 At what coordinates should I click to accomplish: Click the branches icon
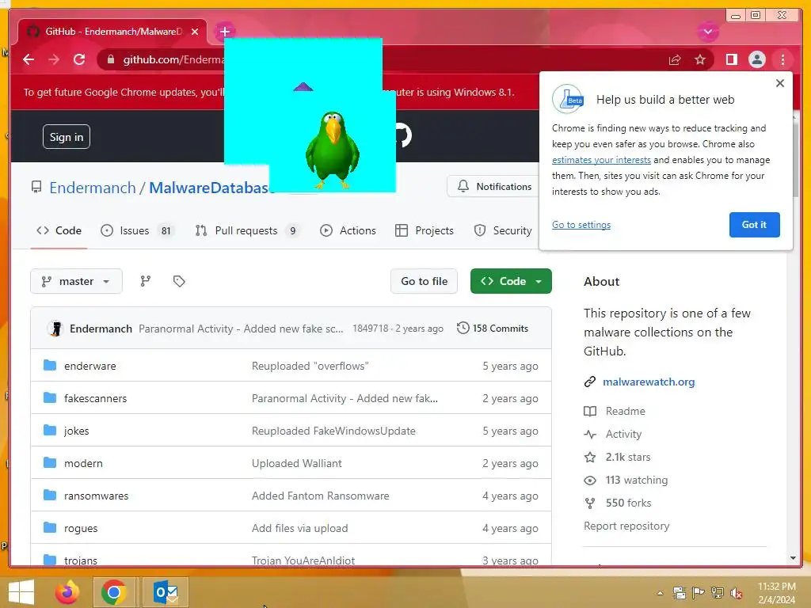click(x=146, y=281)
